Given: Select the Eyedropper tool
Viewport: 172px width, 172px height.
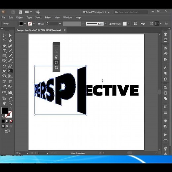Looking at the screenshot, I should (4, 87).
